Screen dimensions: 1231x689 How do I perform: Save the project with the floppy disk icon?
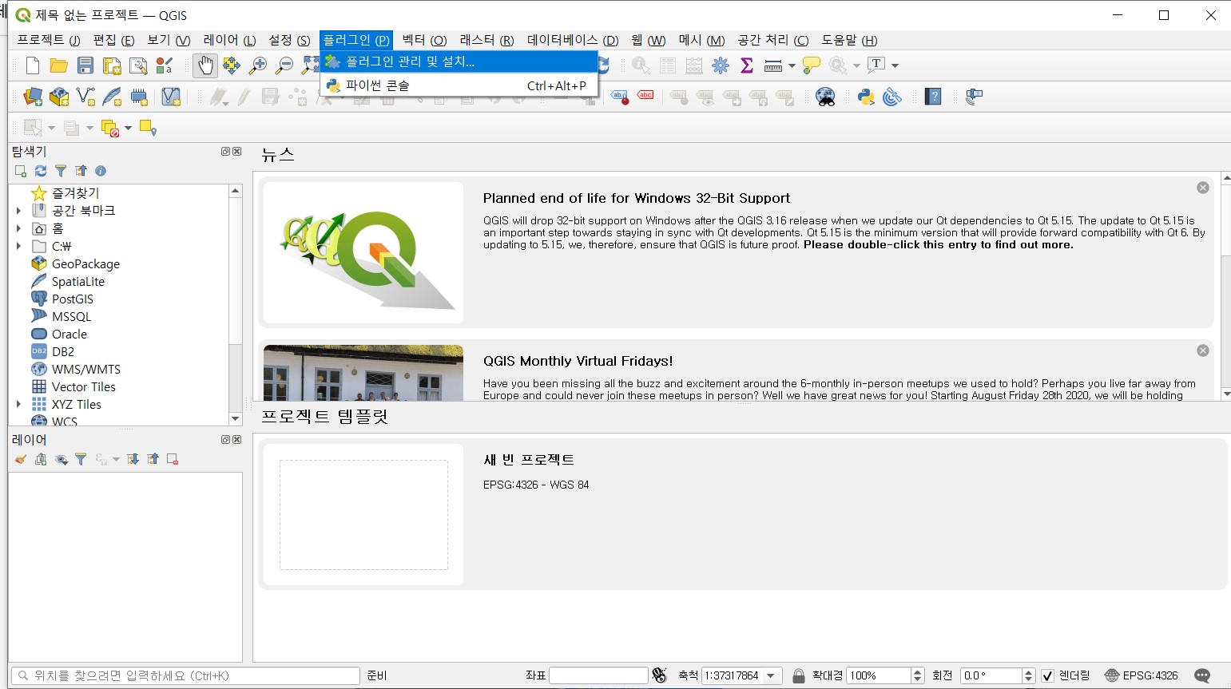85,65
